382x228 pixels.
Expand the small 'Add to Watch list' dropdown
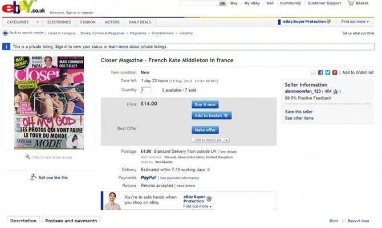[x=226, y=140]
